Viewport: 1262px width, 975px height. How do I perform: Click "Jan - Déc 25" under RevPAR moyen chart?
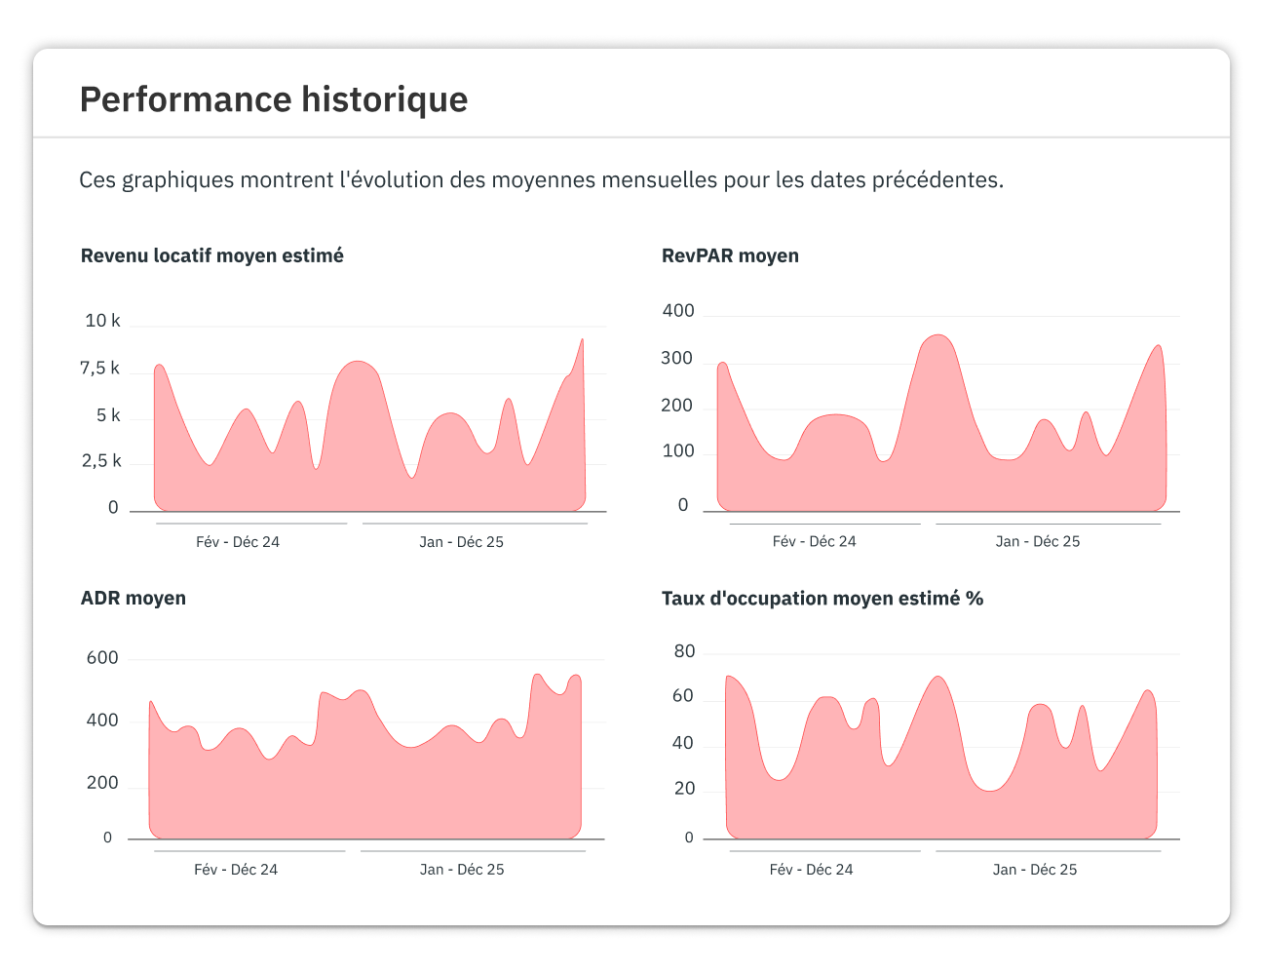point(1038,541)
